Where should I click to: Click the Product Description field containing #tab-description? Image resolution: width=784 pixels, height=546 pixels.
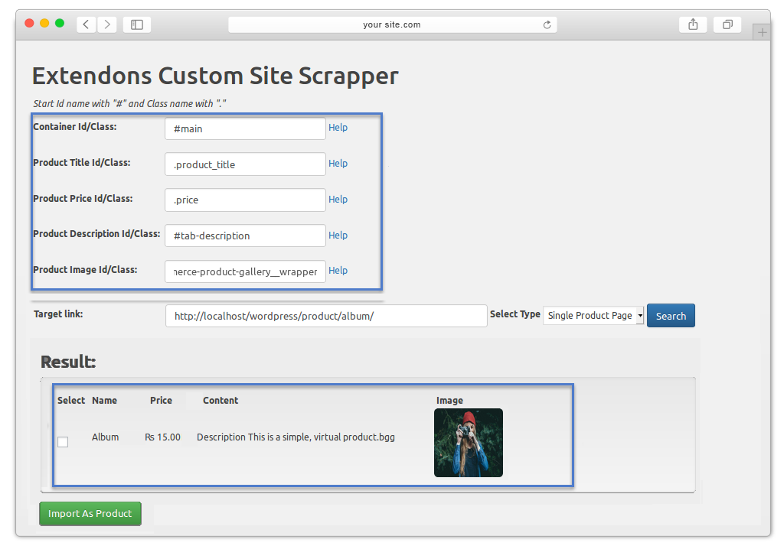click(x=245, y=236)
